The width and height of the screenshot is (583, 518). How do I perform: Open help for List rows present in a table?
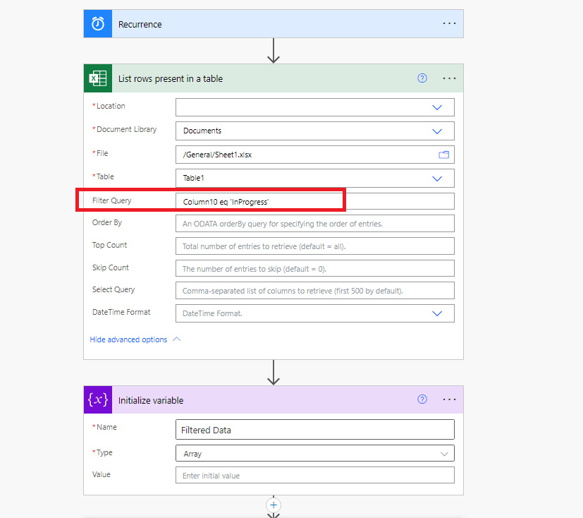[x=422, y=78]
